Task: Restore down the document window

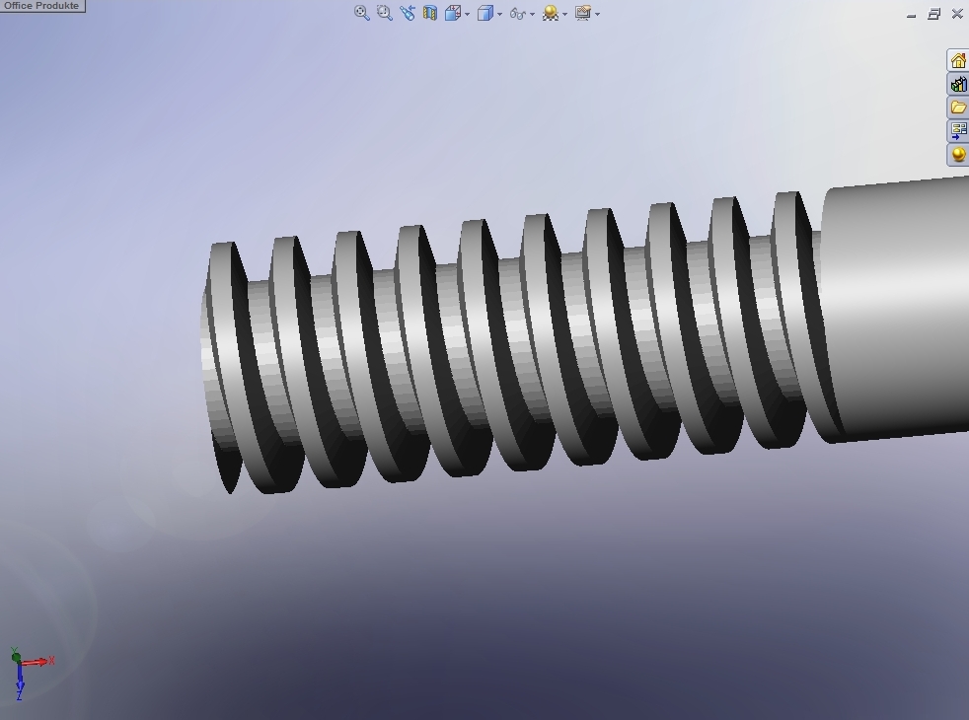Action: coord(933,14)
